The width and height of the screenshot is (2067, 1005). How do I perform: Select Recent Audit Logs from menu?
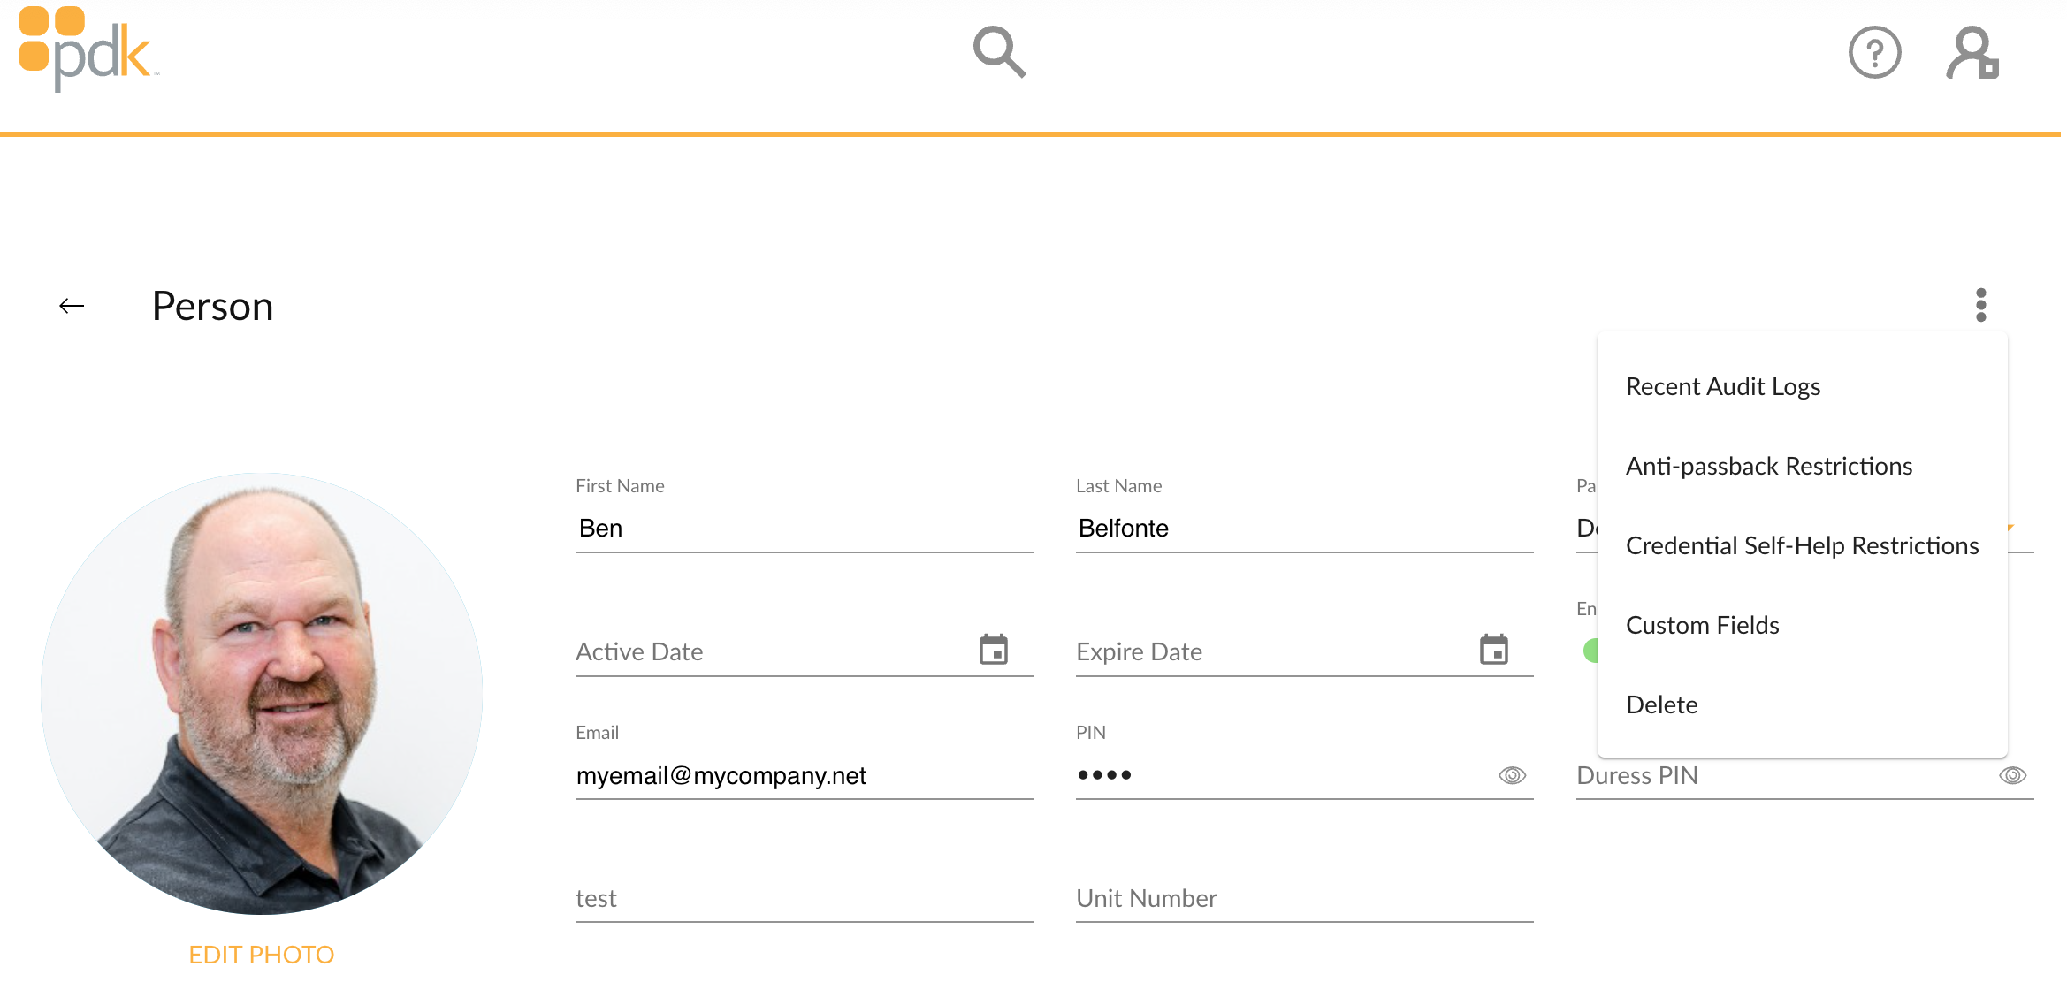click(1802, 386)
